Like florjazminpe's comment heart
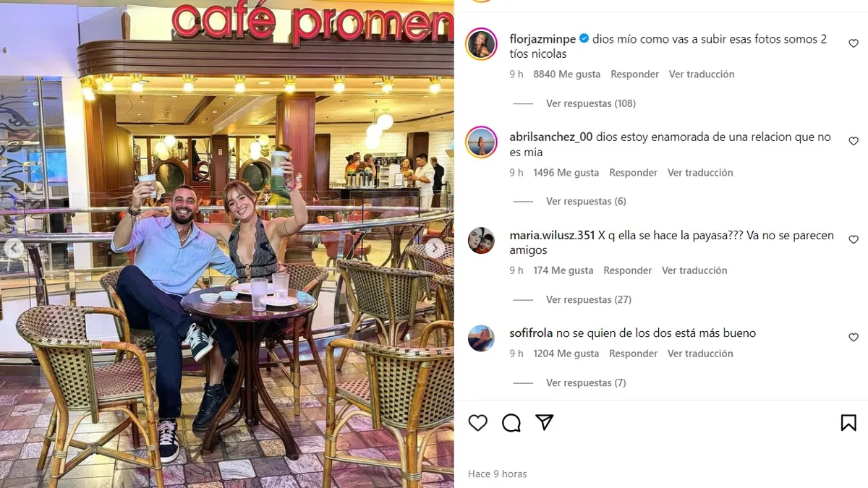 (x=854, y=43)
